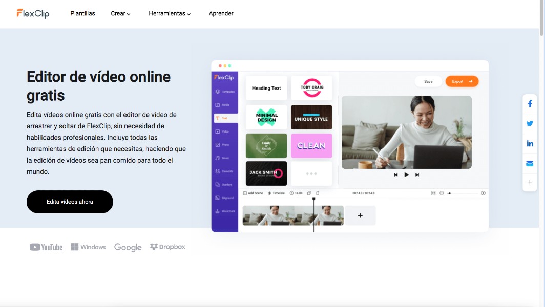The height and width of the screenshot is (307, 545).
Task: Click the orange Export button
Action: click(462, 82)
